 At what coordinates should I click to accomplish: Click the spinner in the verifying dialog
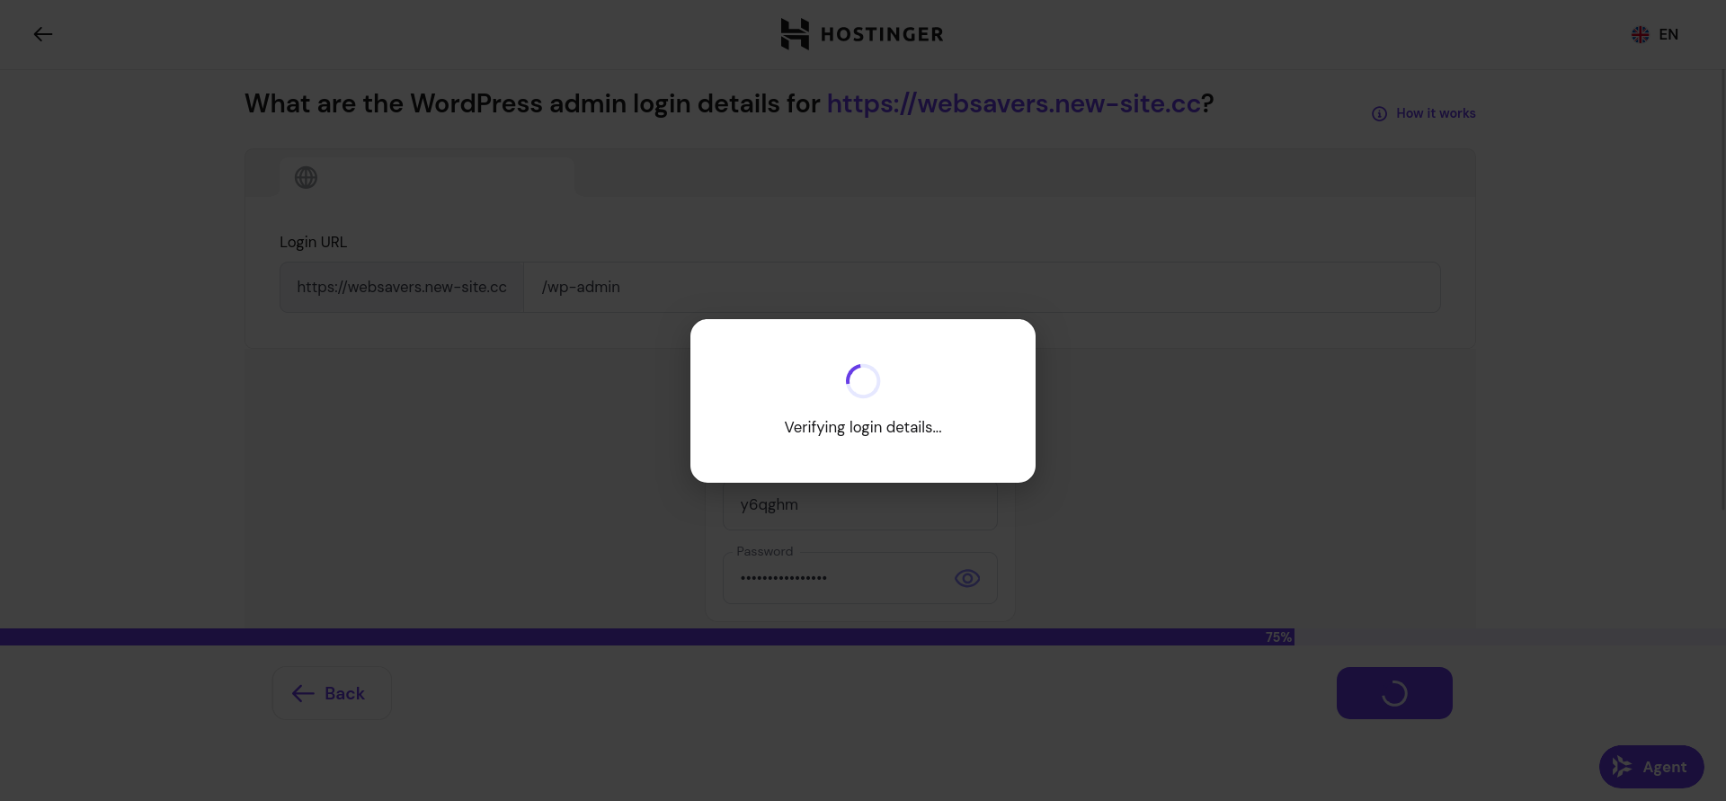click(863, 381)
